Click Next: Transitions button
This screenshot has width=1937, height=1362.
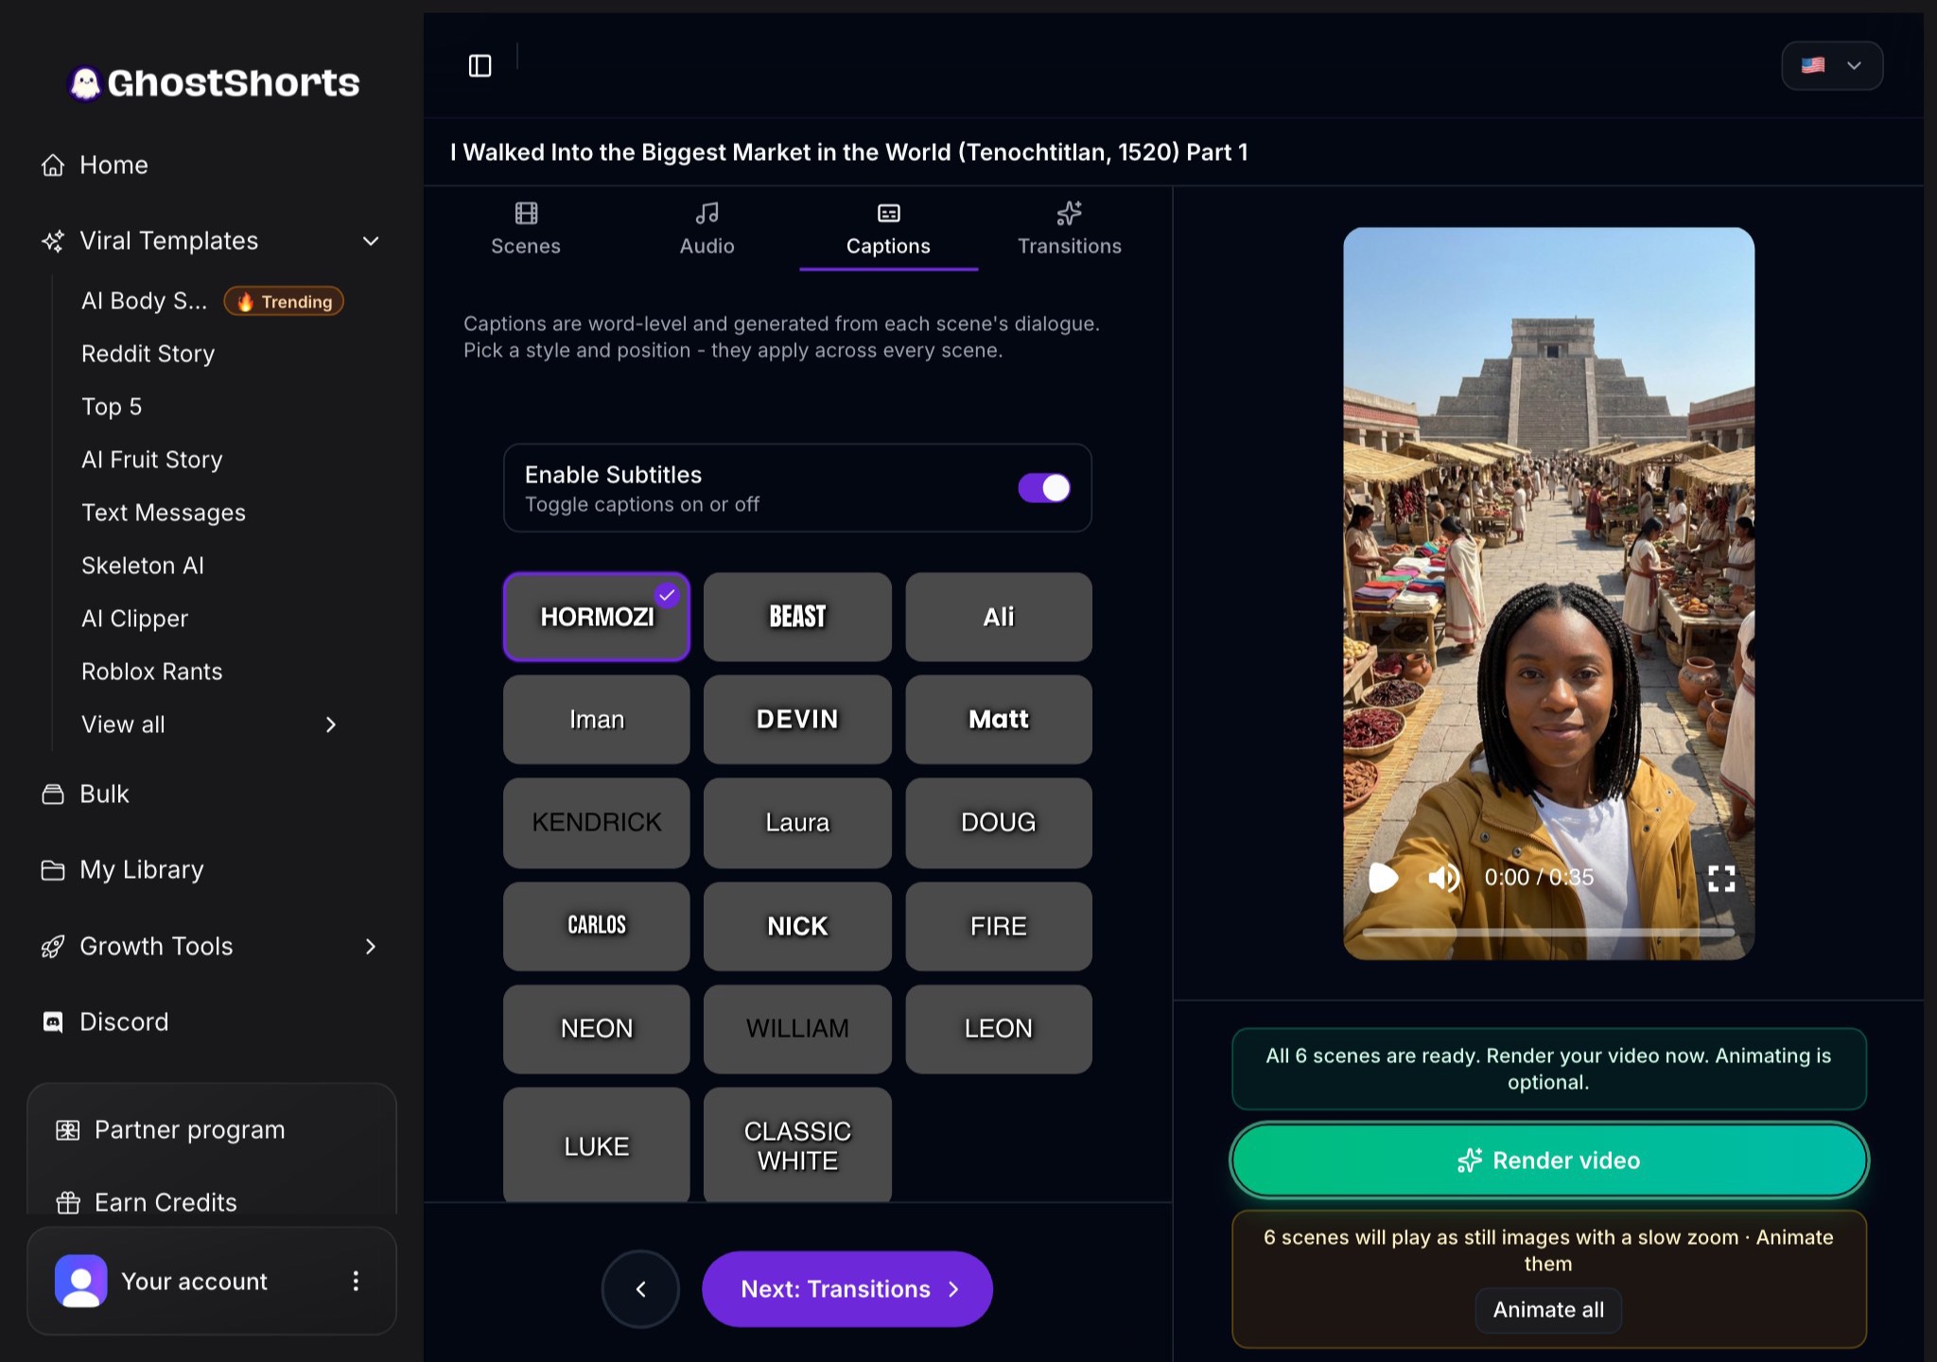847,1288
